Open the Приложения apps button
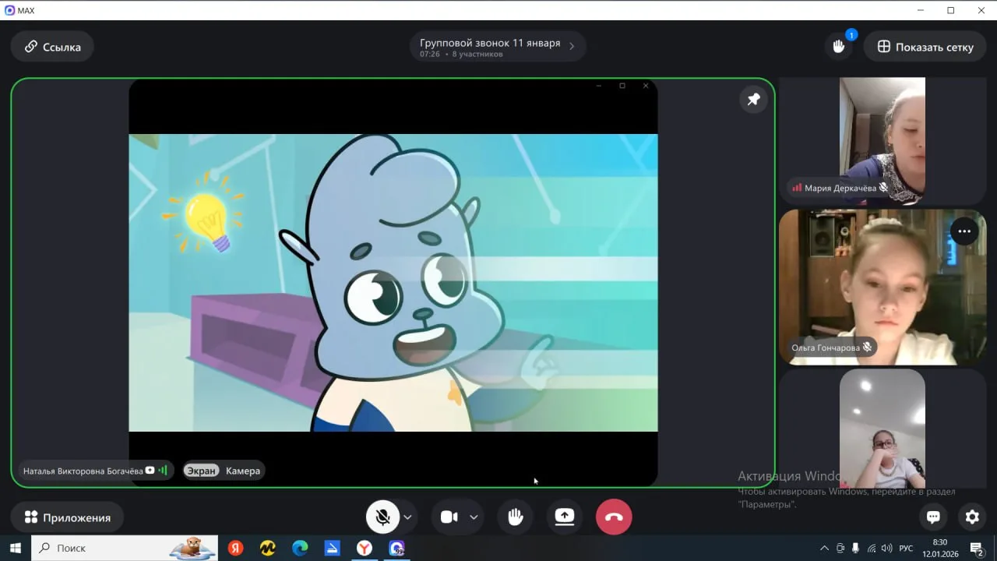The width and height of the screenshot is (997, 561). (x=67, y=517)
